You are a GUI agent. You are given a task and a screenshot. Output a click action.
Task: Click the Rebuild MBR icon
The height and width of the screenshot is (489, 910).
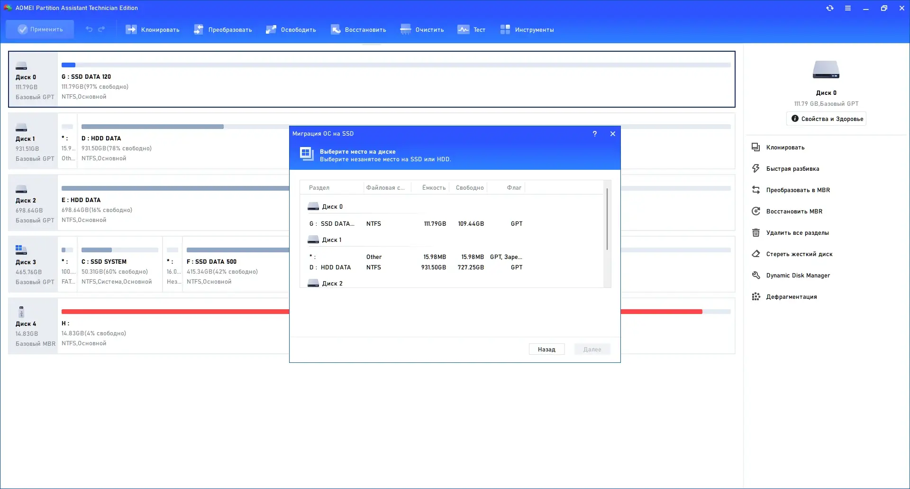click(756, 211)
